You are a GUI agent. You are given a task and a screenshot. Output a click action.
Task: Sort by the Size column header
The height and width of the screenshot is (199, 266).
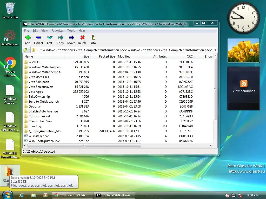pyautogui.click(x=77, y=56)
